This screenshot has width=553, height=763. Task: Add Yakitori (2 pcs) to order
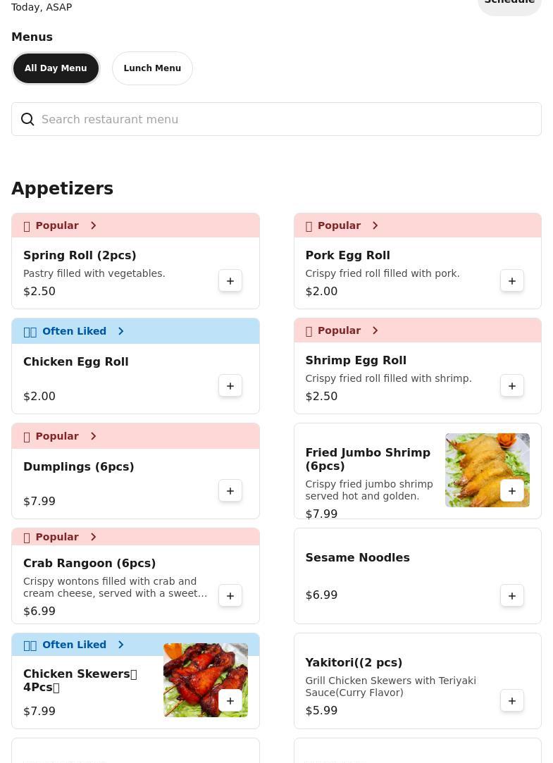pyautogui.click(x=511, y=701)
